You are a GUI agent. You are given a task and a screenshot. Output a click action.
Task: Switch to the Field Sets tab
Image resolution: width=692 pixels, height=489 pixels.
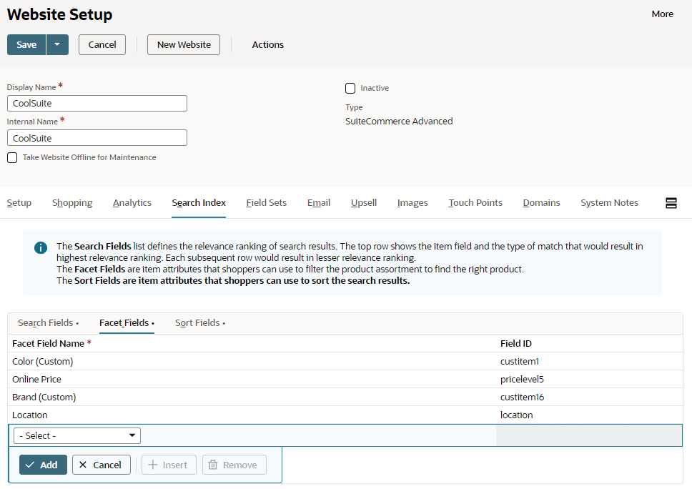(x=266, y=202)
